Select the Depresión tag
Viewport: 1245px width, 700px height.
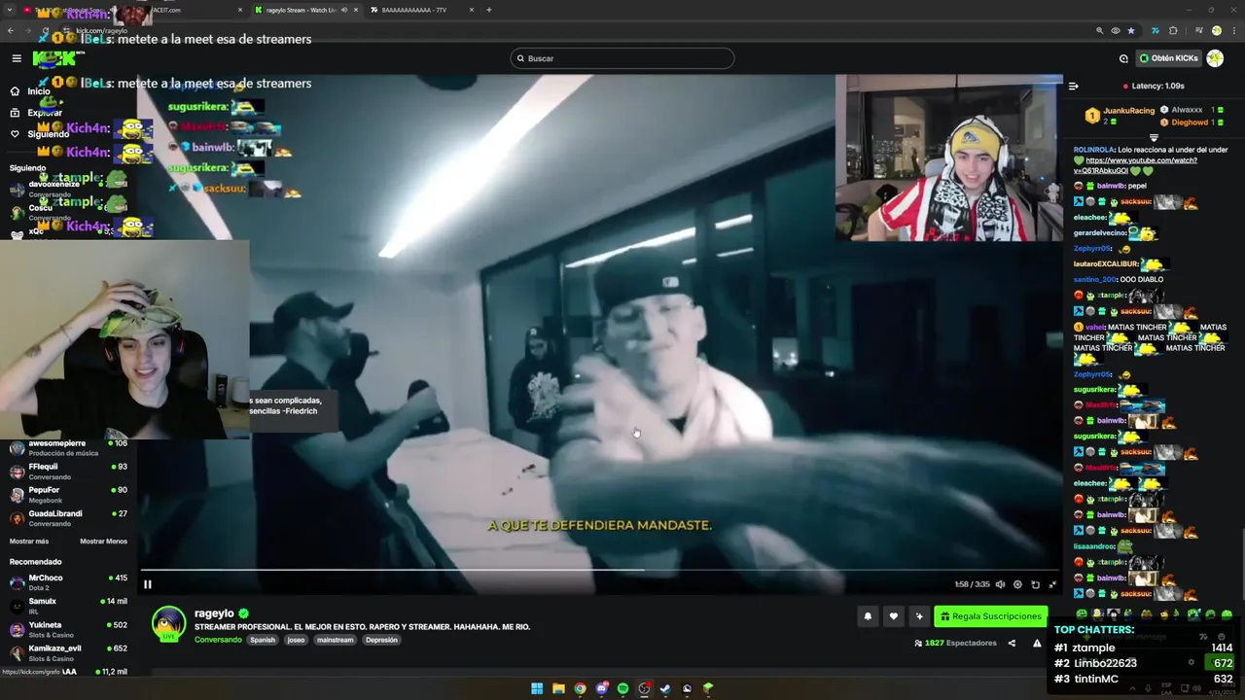click(x=381, y=640)
